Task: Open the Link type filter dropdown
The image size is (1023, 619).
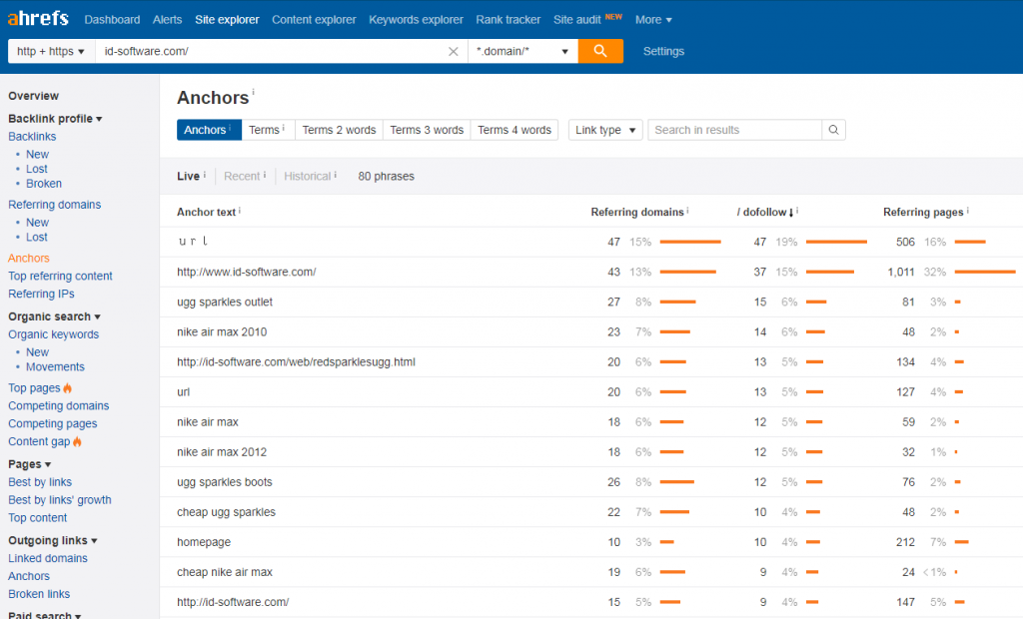Action: coord(605,130)
